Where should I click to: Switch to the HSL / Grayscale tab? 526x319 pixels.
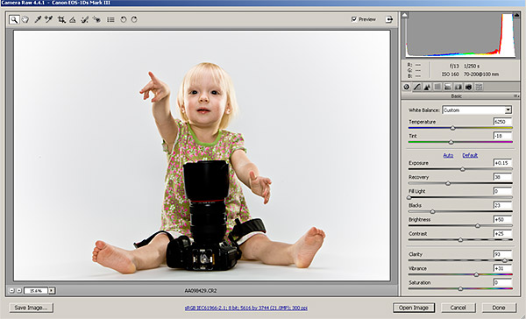437,87
